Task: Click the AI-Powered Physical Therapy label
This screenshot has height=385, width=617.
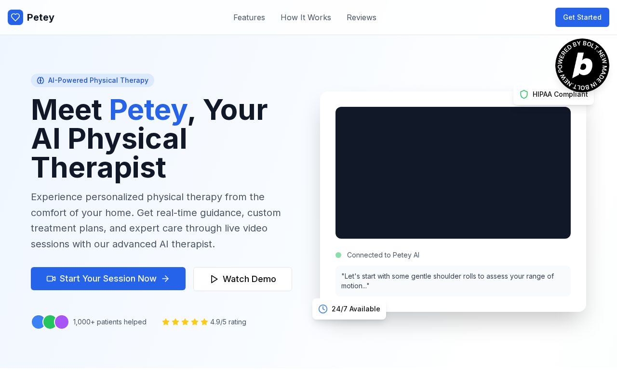Action: click(98, 80)
